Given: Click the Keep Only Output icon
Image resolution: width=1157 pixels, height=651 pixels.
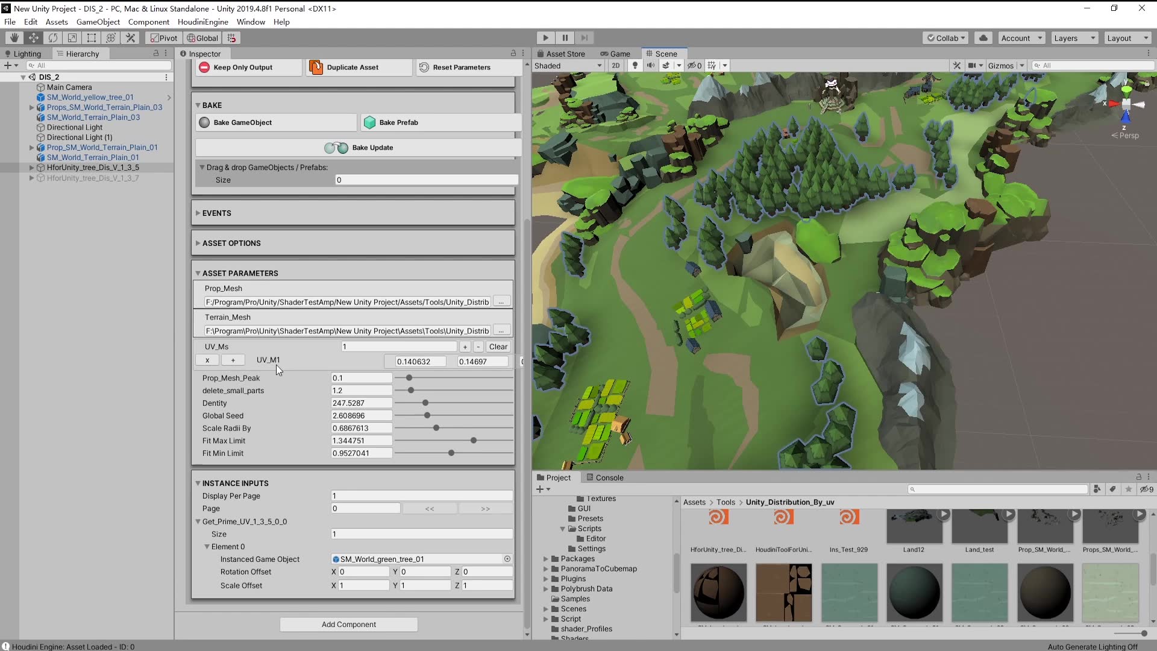Looking at the screenshot, I should [x=204, y=67].
